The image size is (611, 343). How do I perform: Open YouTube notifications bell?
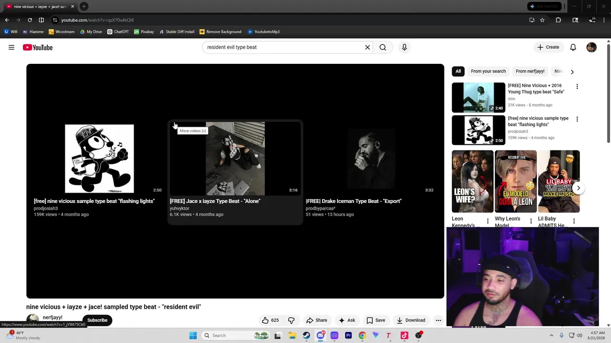coord(573,47)
